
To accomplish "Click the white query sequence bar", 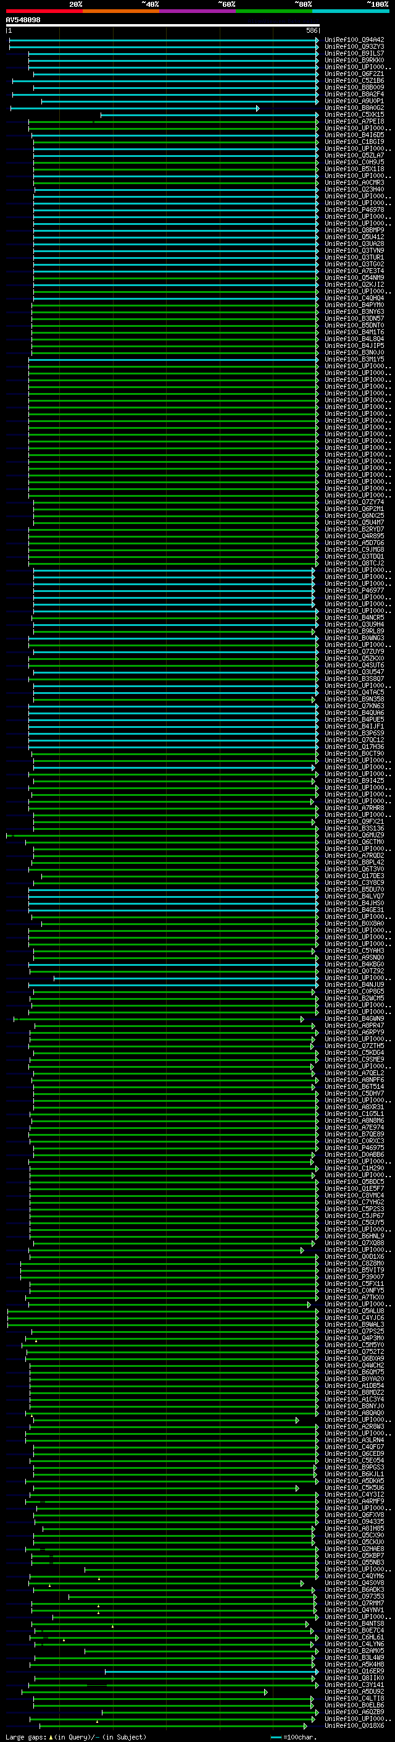I will tap(162, 25).
